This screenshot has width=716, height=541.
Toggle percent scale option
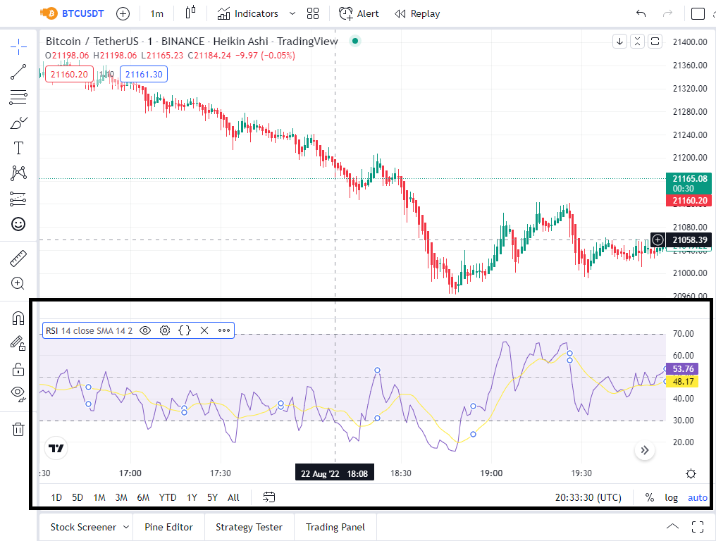coord(649,497)
